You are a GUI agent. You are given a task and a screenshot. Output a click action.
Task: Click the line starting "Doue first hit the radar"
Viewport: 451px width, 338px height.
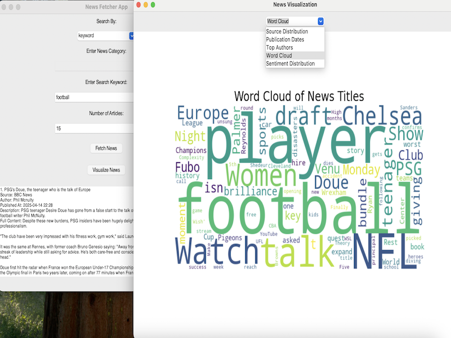tap(67, 267)
